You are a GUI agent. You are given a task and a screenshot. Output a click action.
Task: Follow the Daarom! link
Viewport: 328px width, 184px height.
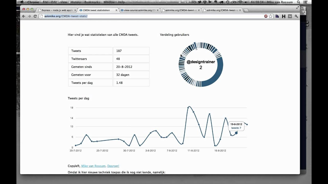[x=113, y=166]
